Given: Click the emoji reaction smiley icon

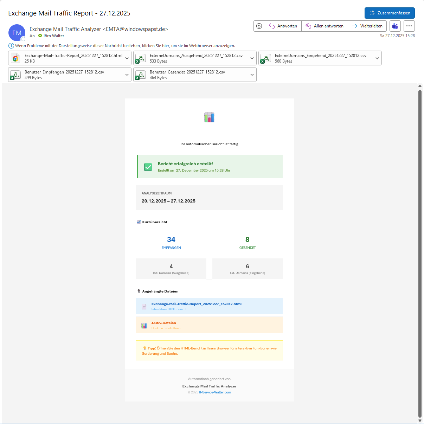Looking at the screenshot, I should pyautogui.click(x=259, y=26).
